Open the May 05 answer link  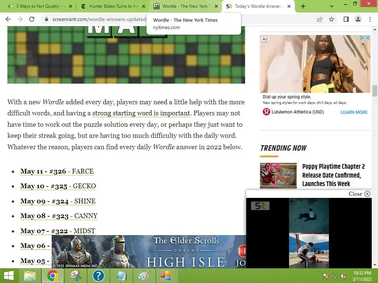point(35,261)
